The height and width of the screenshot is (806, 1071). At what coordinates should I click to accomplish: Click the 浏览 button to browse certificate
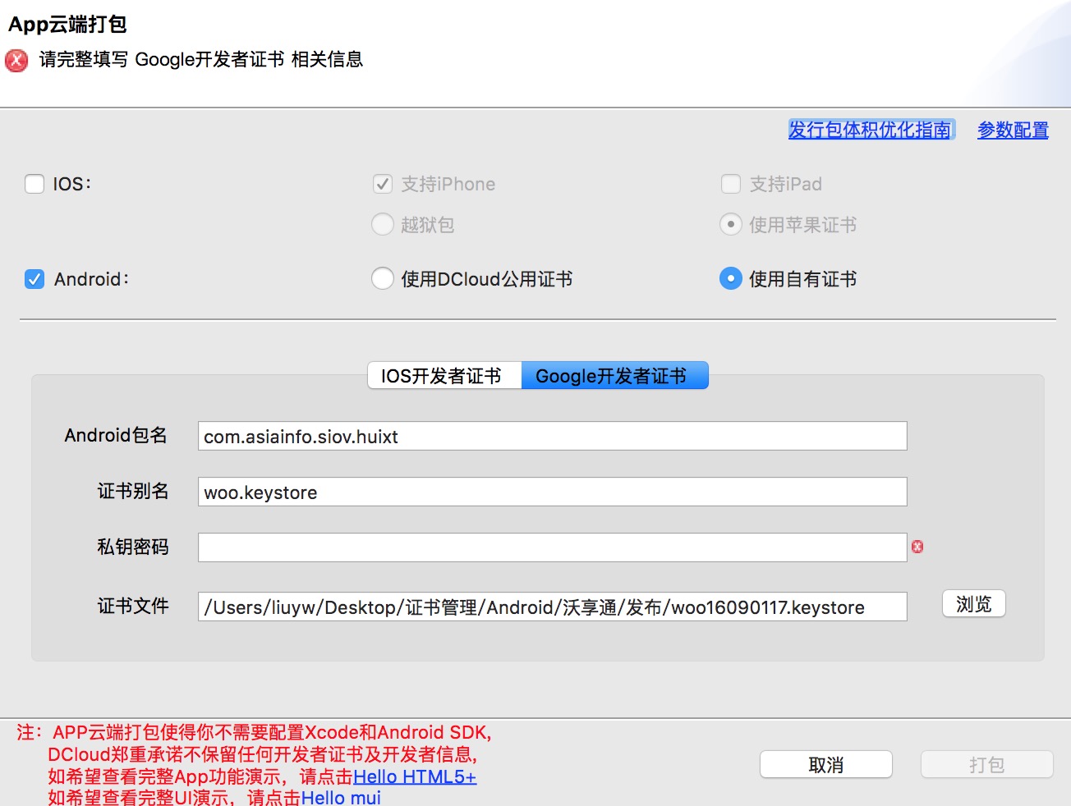973,604
